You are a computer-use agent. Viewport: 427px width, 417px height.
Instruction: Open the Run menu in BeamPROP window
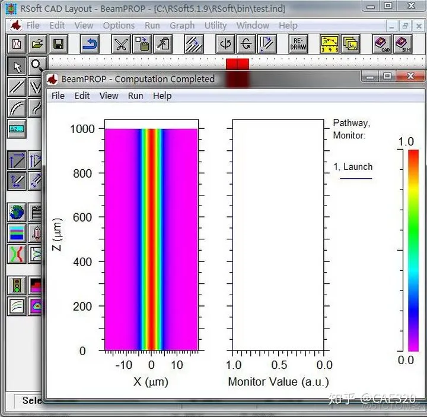click(136, 96)
